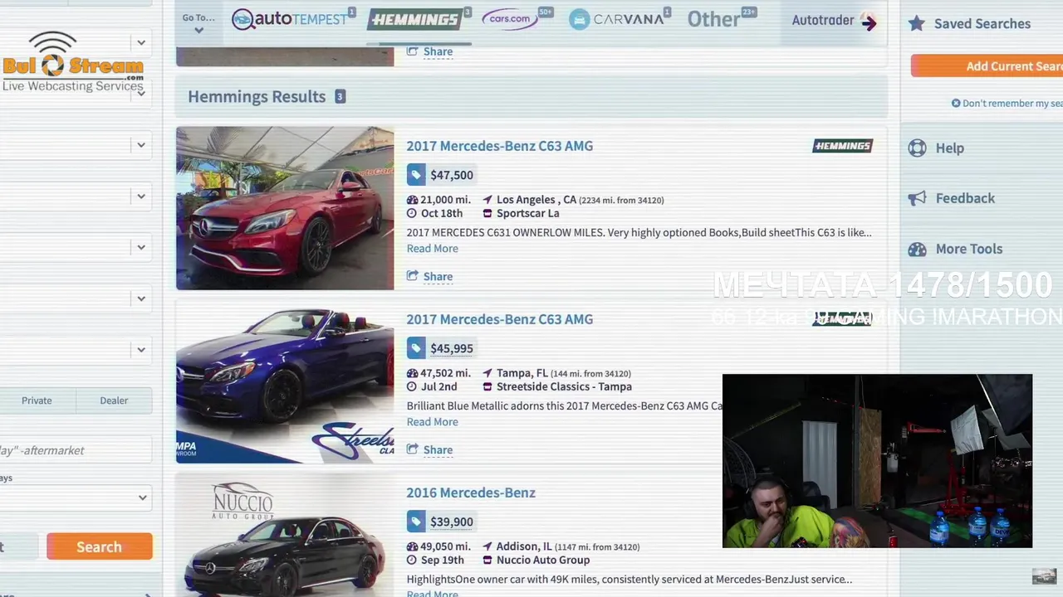Click the Help lifebuoy icon
This screenshot has width=1063, height=597.
click(917, 148)
